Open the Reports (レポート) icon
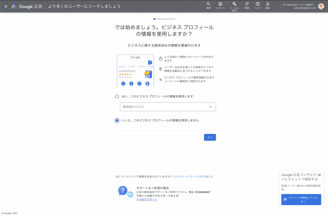Screen dimensions: 328x216 pos(220,6)
